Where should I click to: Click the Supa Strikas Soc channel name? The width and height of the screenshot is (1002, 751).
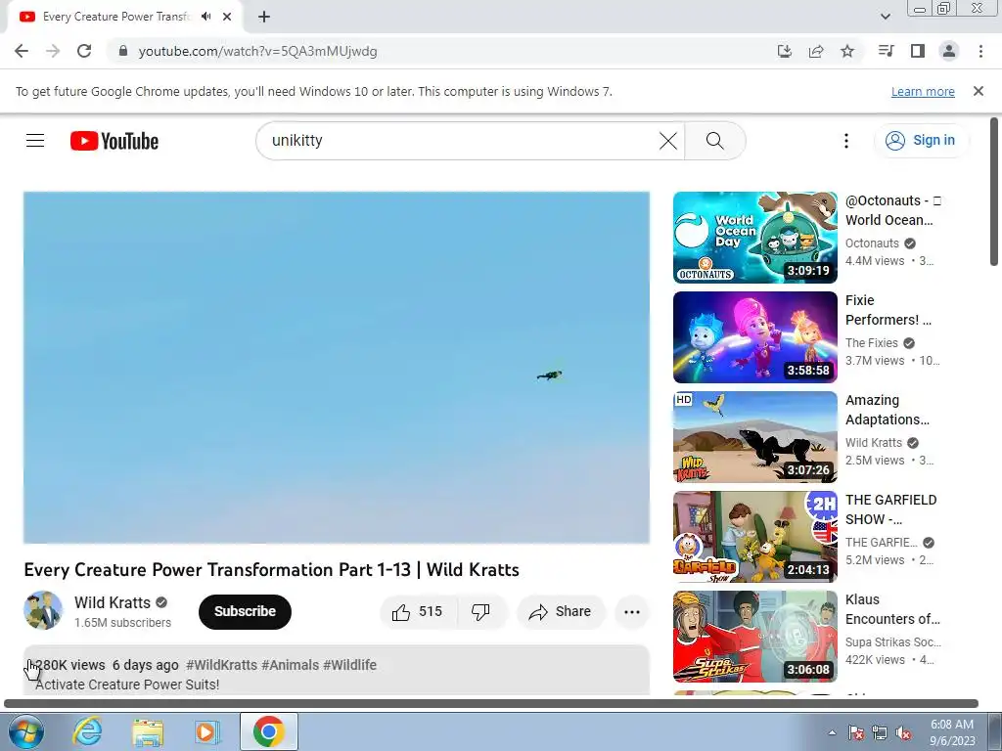(x=892, y=641)
